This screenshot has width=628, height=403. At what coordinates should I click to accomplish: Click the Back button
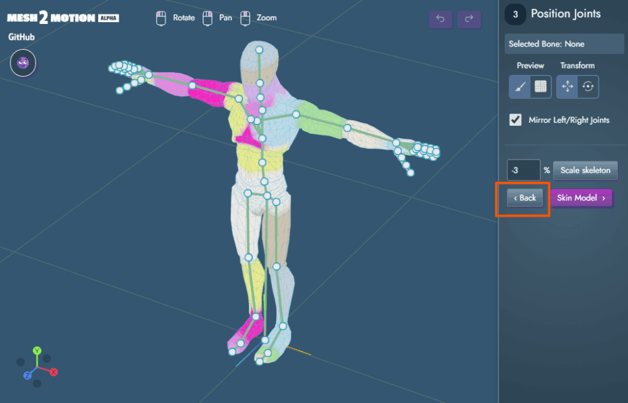coord(524,198)
